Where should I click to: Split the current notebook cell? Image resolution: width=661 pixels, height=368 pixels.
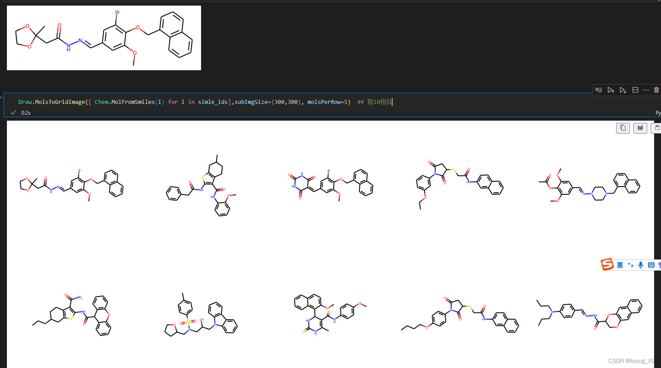635,90
